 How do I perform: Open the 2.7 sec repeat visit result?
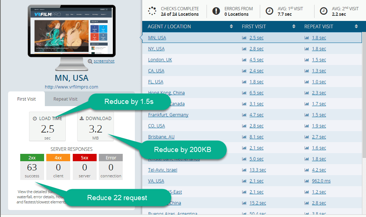[x=319, y=137]
